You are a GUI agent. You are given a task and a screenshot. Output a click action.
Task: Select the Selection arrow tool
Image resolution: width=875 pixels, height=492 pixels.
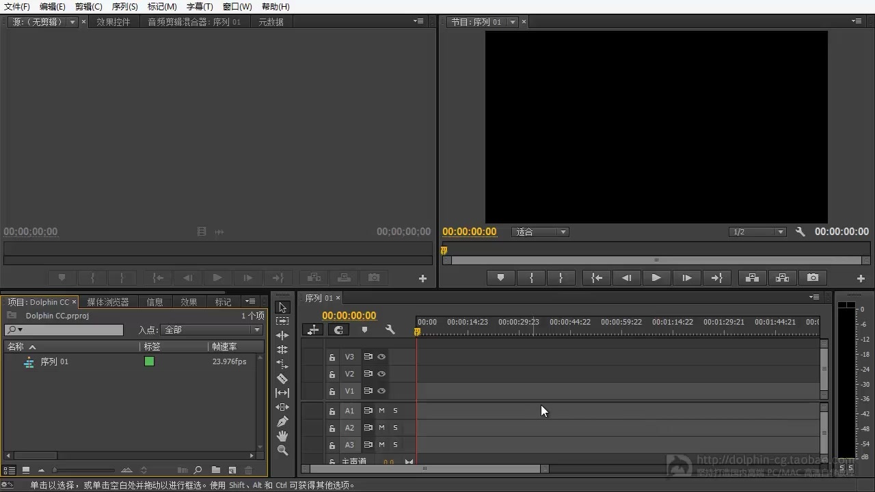point(282,307)
